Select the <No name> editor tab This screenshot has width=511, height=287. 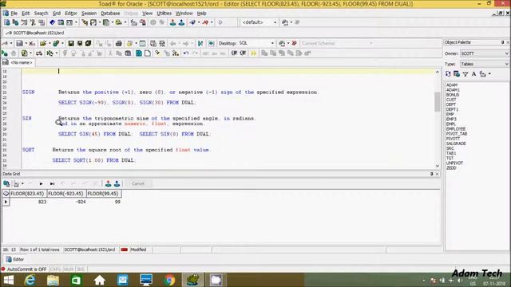(x=18, y=62)
